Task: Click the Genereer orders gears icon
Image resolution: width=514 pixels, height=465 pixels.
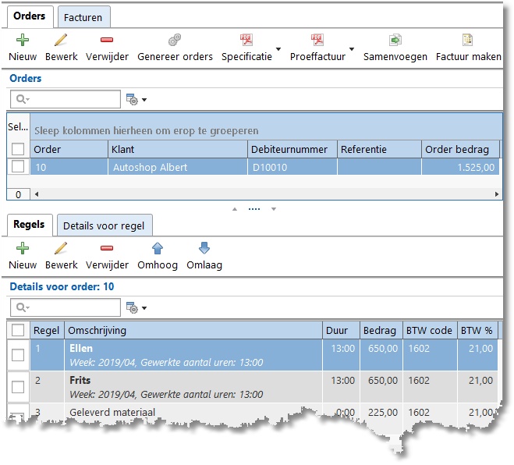Action: click(175, 40)
